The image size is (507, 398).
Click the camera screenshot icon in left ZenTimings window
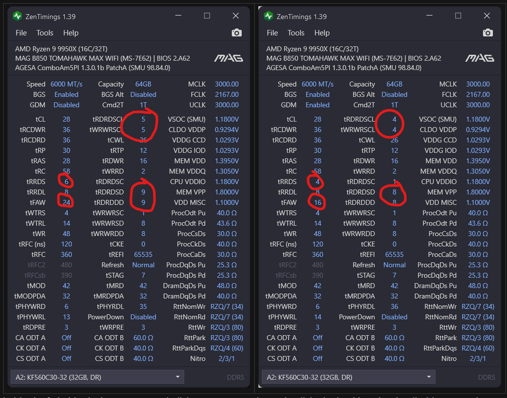point(237,33)
